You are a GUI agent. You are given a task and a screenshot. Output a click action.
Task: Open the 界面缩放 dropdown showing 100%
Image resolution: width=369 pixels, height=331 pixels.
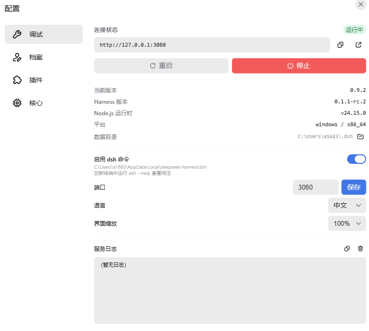[347, 223]
